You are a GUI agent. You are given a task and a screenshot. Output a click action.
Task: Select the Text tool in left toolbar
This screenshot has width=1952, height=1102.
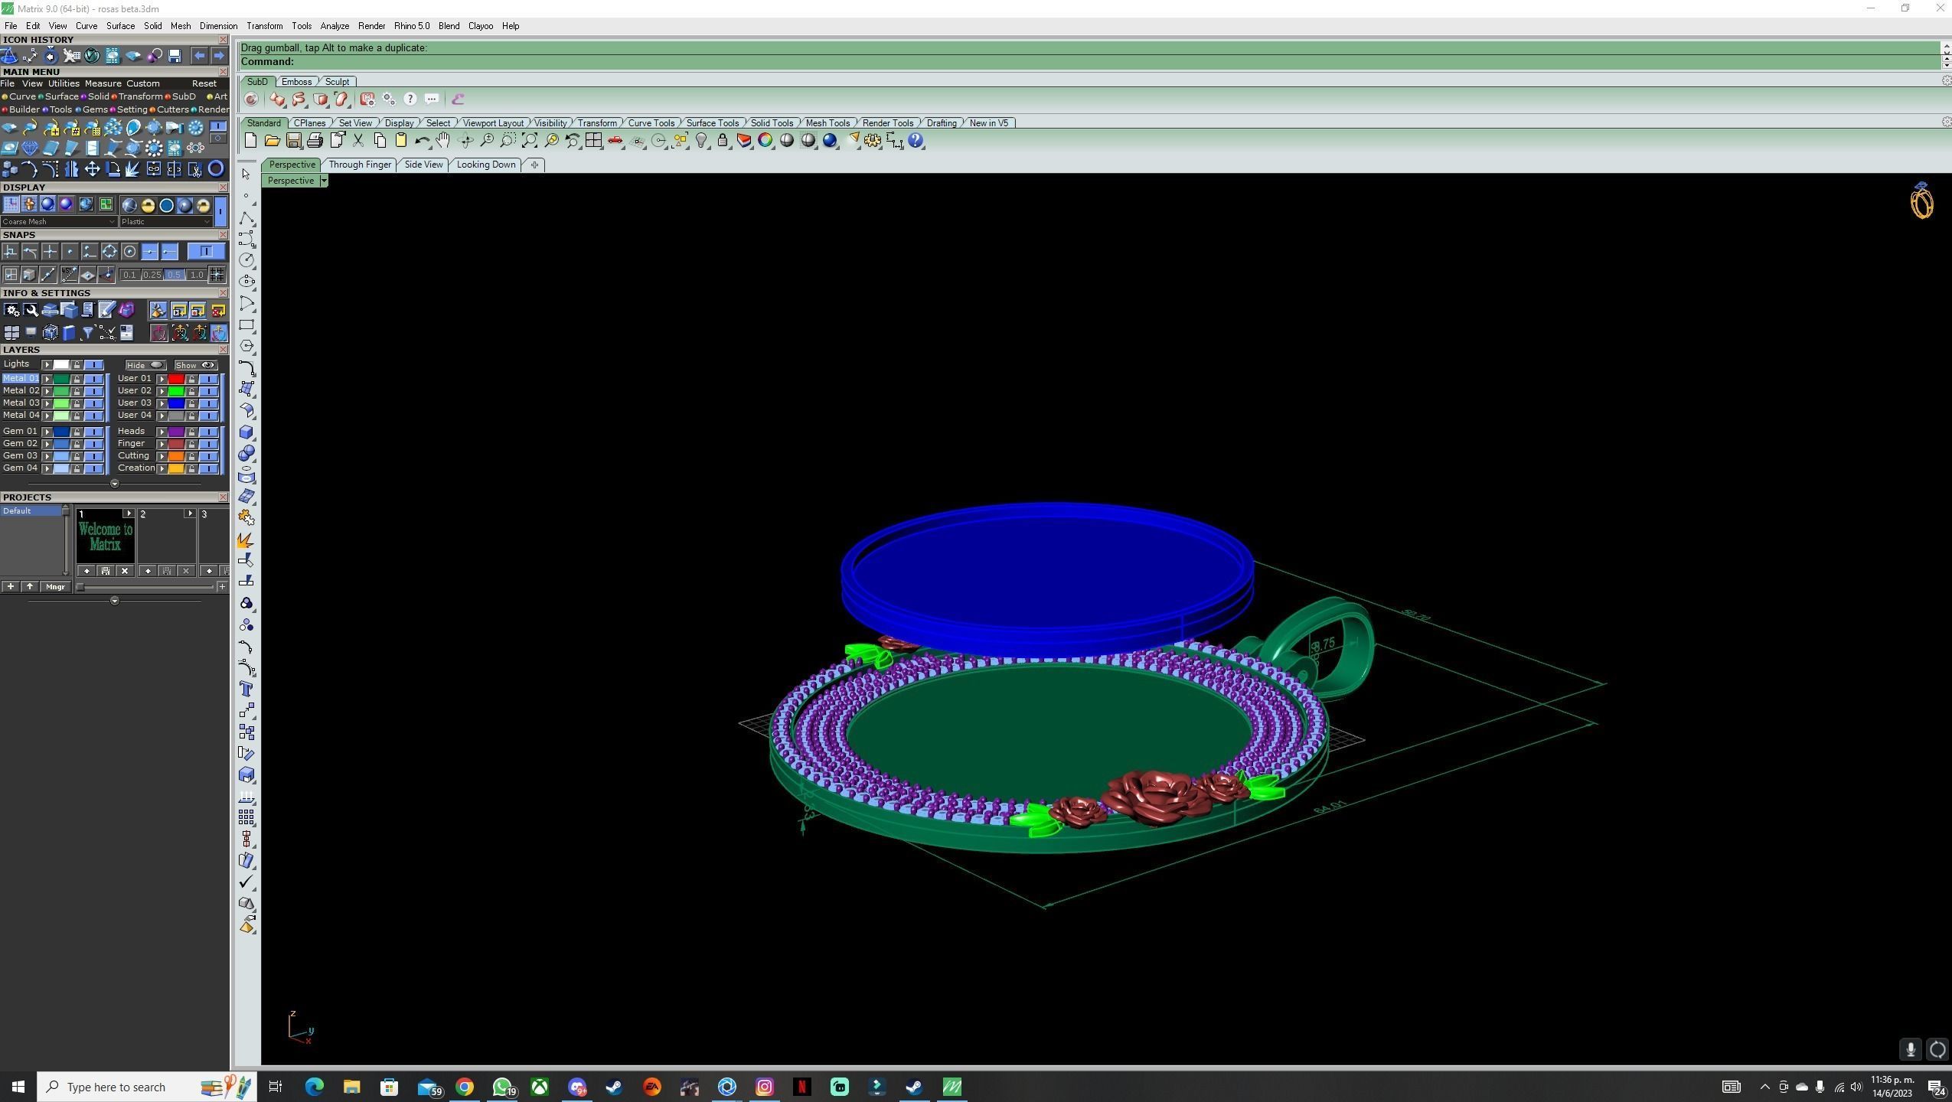point(246,690)
